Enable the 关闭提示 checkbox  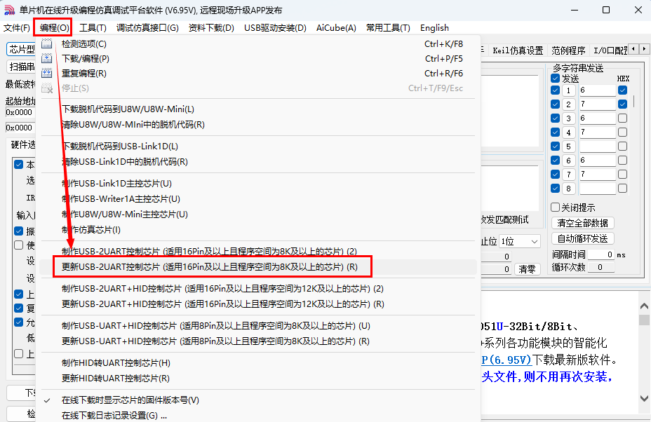(556, 207)
